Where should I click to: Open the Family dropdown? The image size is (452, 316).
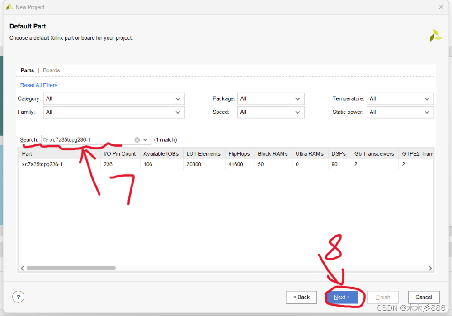[114, 112]
